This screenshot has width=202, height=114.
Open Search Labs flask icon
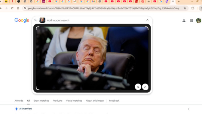click(184, 21)
